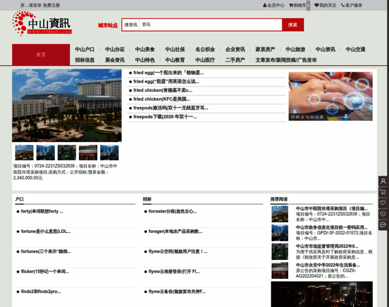This screenshot has height=307, width=389.
Task: Open the 中山交通 menu item
Action: point(355,49)
